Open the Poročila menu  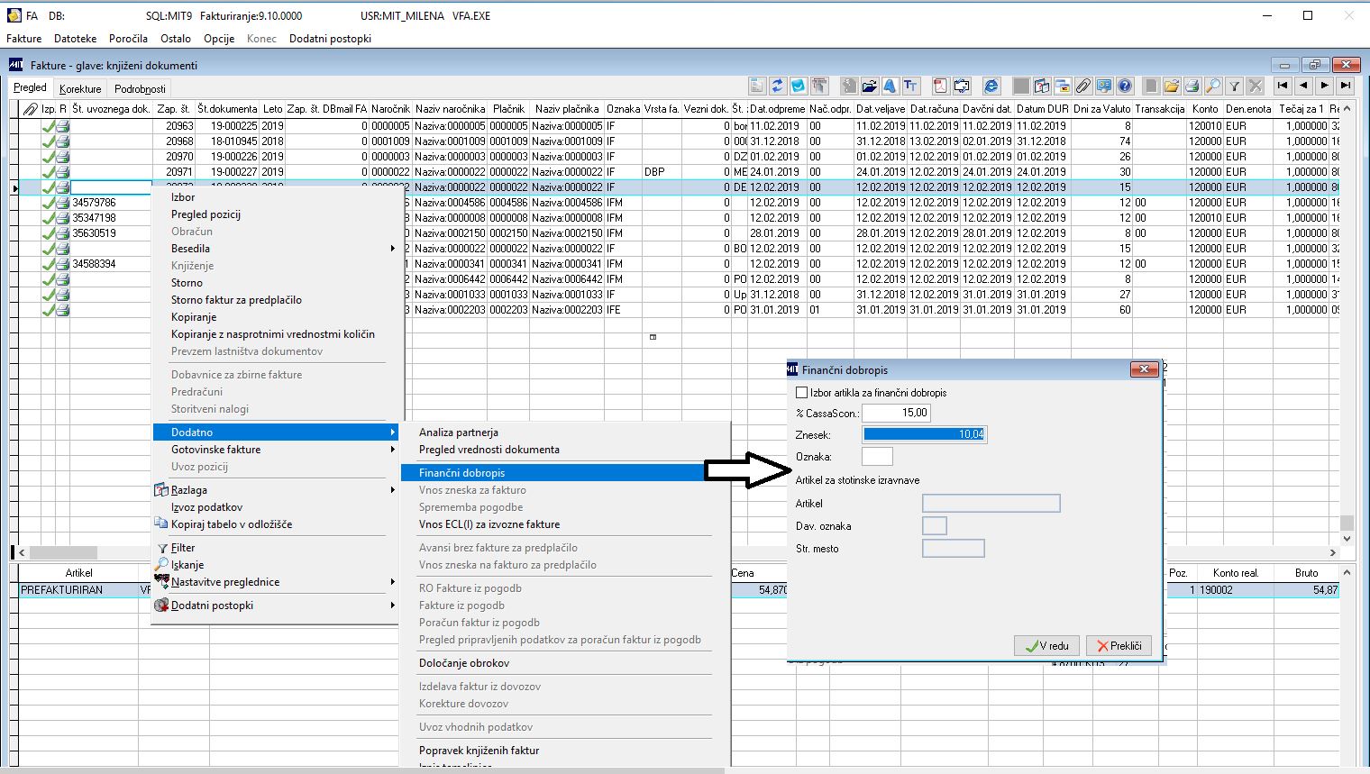click(x=128, y=39)
